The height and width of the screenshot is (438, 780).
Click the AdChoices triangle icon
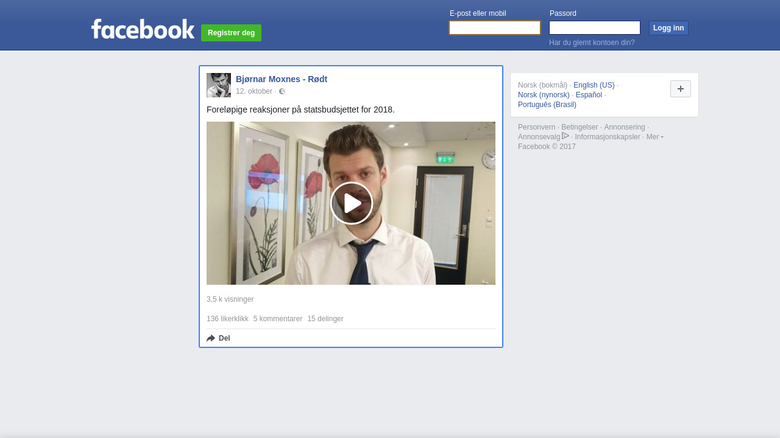pos(565,136)
